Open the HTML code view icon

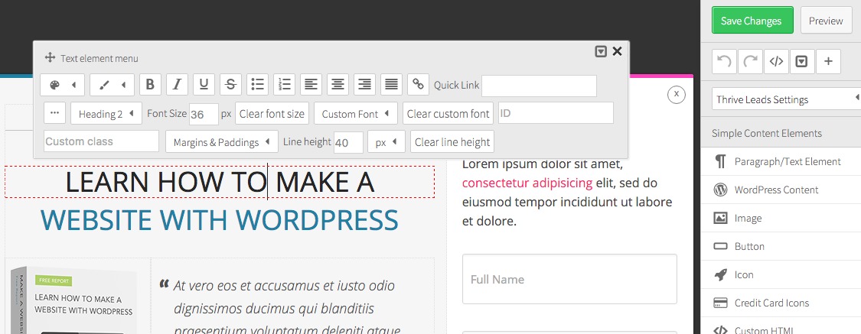pyautogui.click(x=775, y=62)
